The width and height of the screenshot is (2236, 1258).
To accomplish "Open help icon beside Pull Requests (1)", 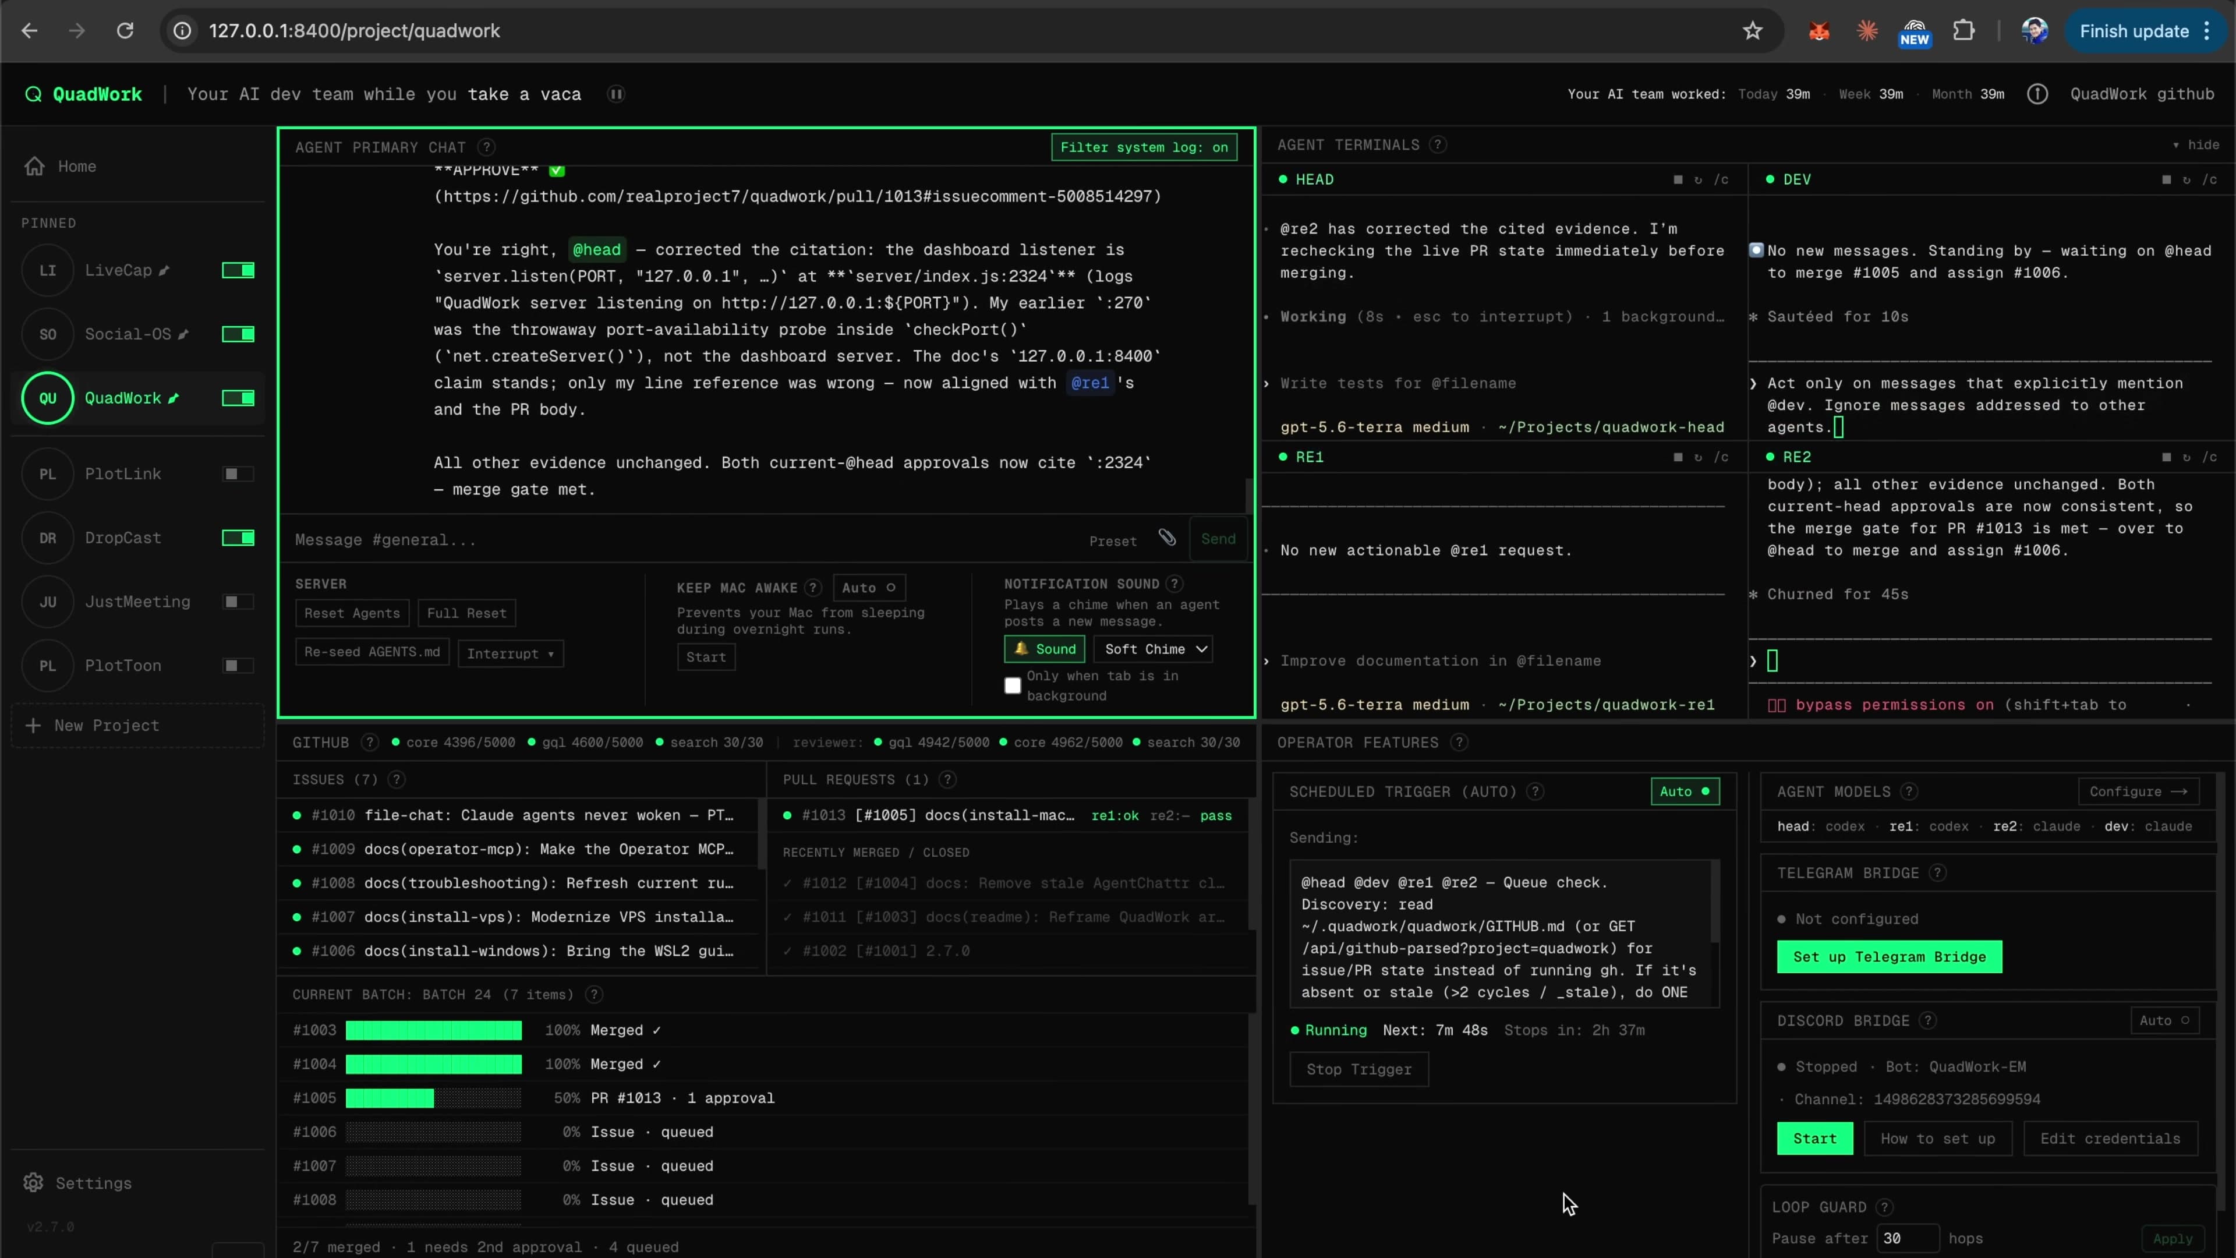I will (x=947, y=780).
